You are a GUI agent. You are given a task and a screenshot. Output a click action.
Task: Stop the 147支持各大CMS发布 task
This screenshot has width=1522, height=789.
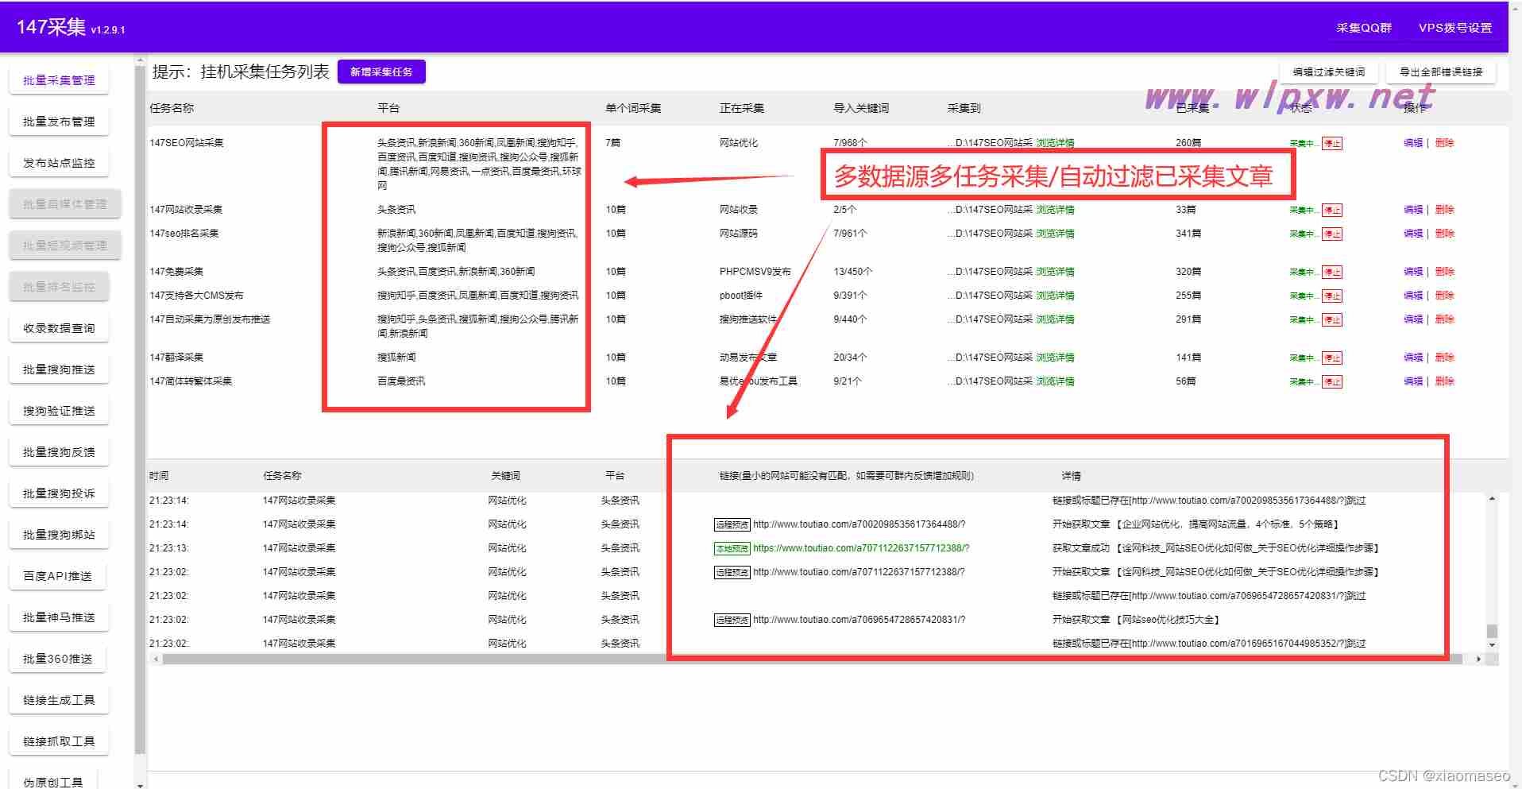[x=1332, y=296]
